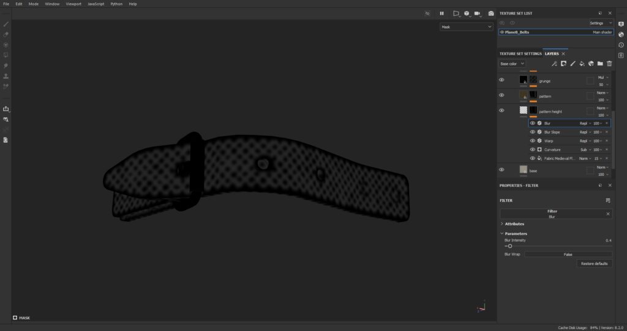Open the viewport perspective mode icon
The image size is (627, 331).
pos(456,13)
